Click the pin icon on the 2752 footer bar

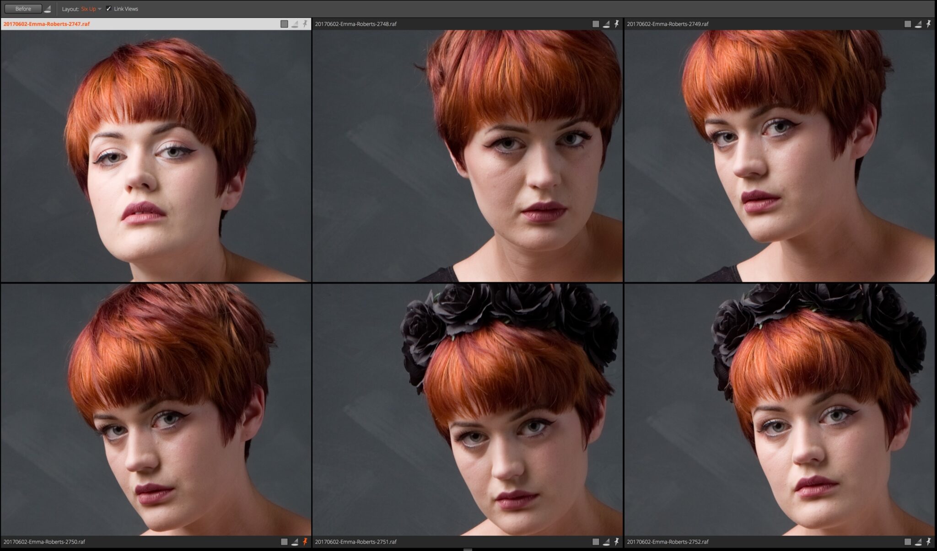click(929, 542)
